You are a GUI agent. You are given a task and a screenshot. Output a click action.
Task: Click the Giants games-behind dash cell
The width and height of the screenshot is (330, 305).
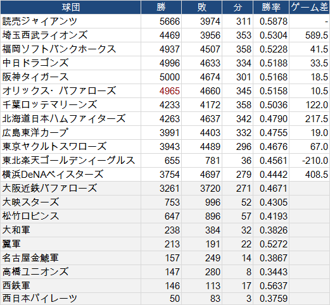[x=310, y=22]
